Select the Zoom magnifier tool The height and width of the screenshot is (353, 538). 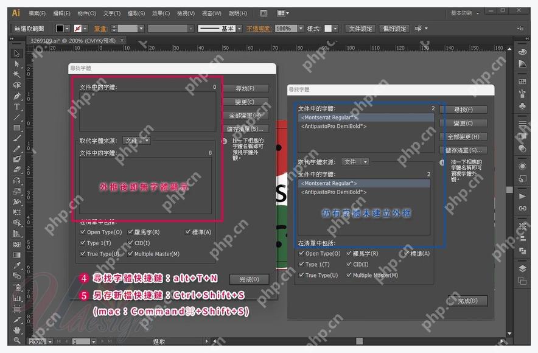point(17,340)
